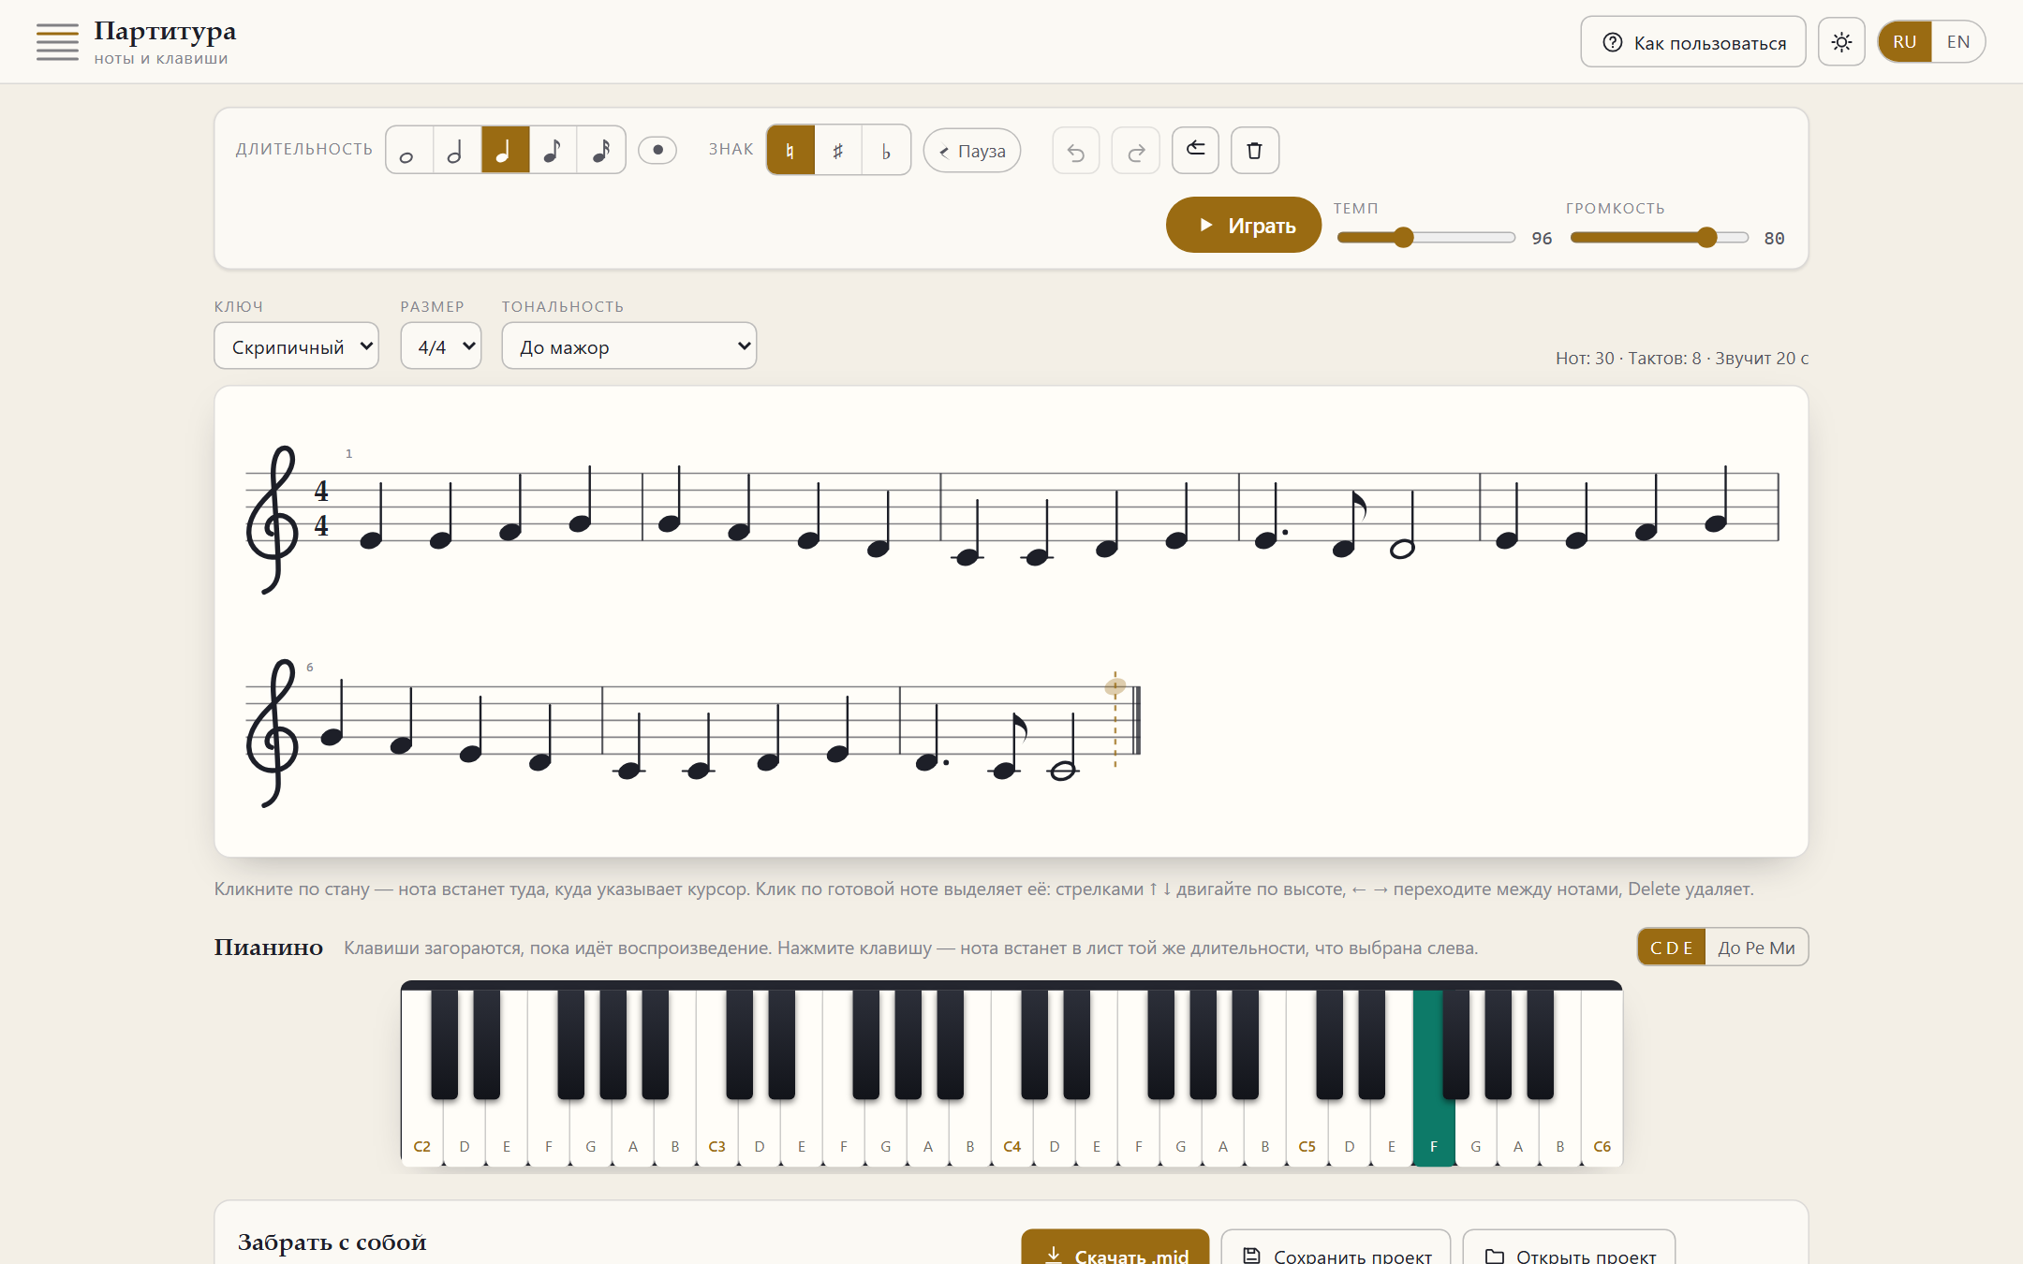Select the half note duration
Viewport: 2023px width, 1264px height.
[457, 150]
